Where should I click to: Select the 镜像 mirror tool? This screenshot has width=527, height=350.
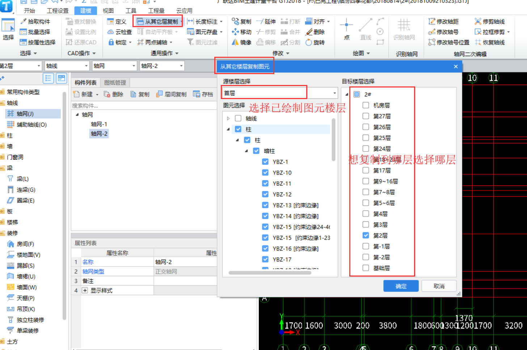pyautogui.click(x=241, y=42)
